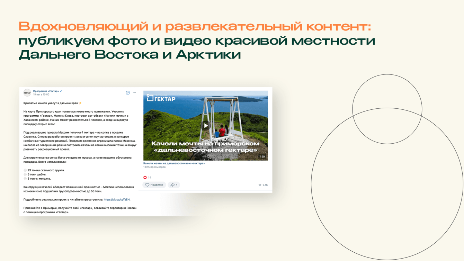This screenshot has height=261, width=464.
Task: Open the video title link «Качели мечты на дальневосточном «гектаре»»
Action: 174,163
